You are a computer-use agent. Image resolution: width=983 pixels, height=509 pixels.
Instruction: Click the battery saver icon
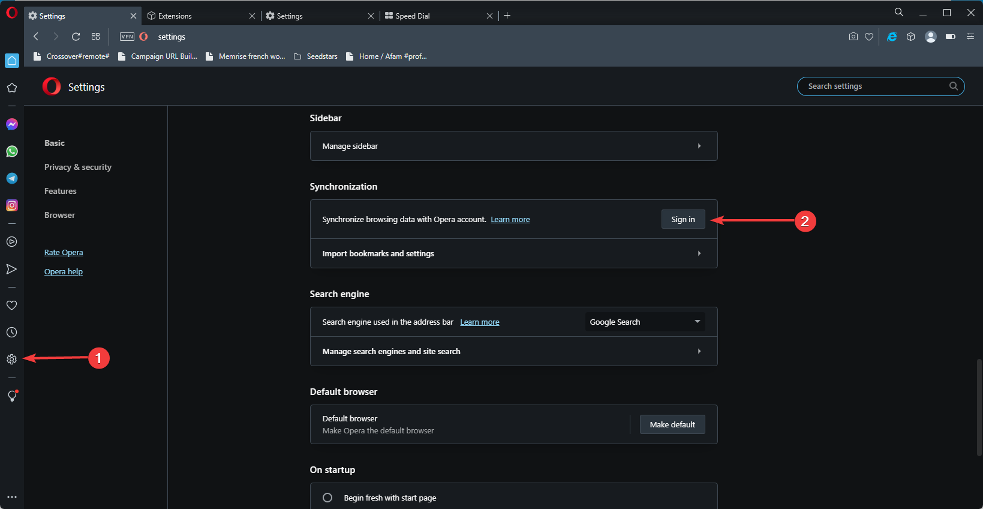click(x=950, y=37)
